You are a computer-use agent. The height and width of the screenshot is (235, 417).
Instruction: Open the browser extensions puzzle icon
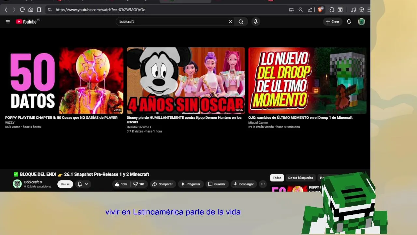(332, 10)
